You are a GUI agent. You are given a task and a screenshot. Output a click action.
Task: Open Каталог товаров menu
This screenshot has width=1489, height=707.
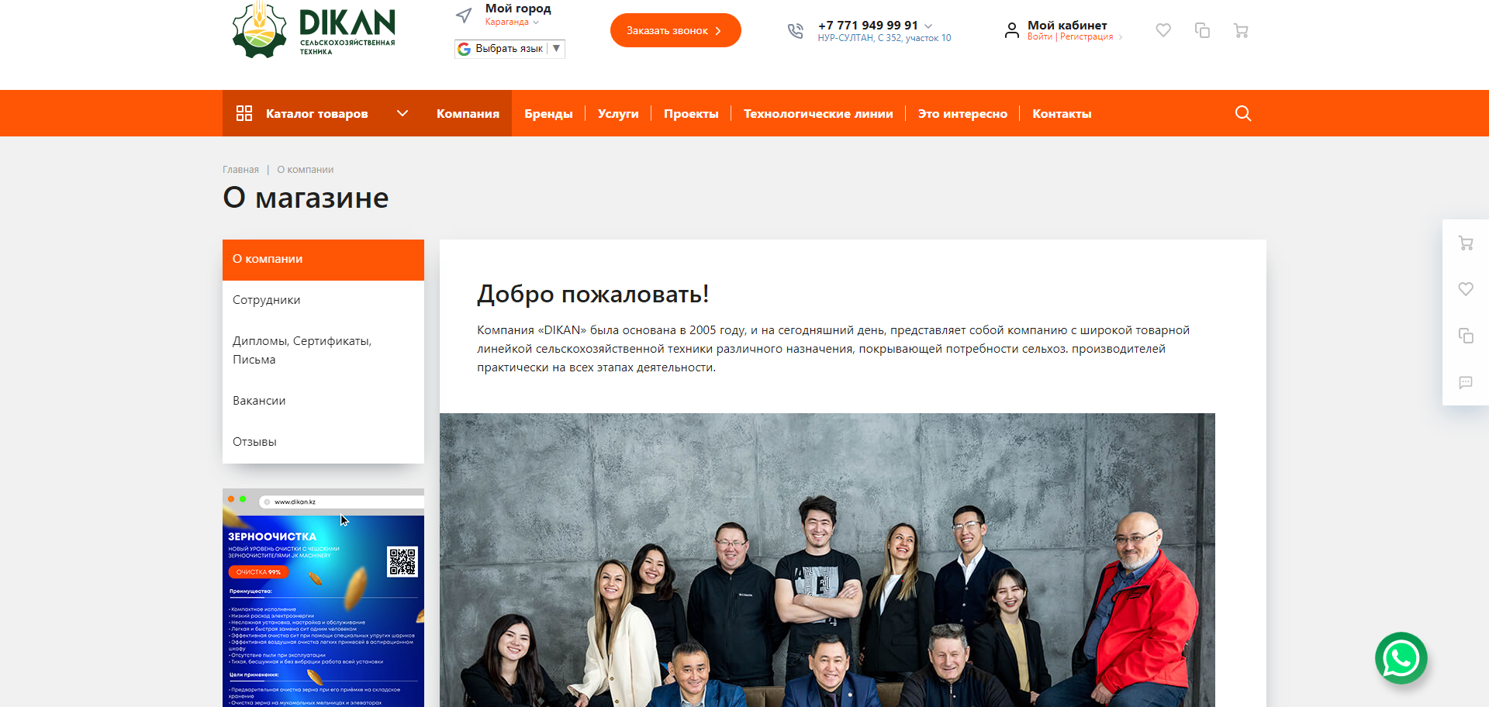coord(316,114)
